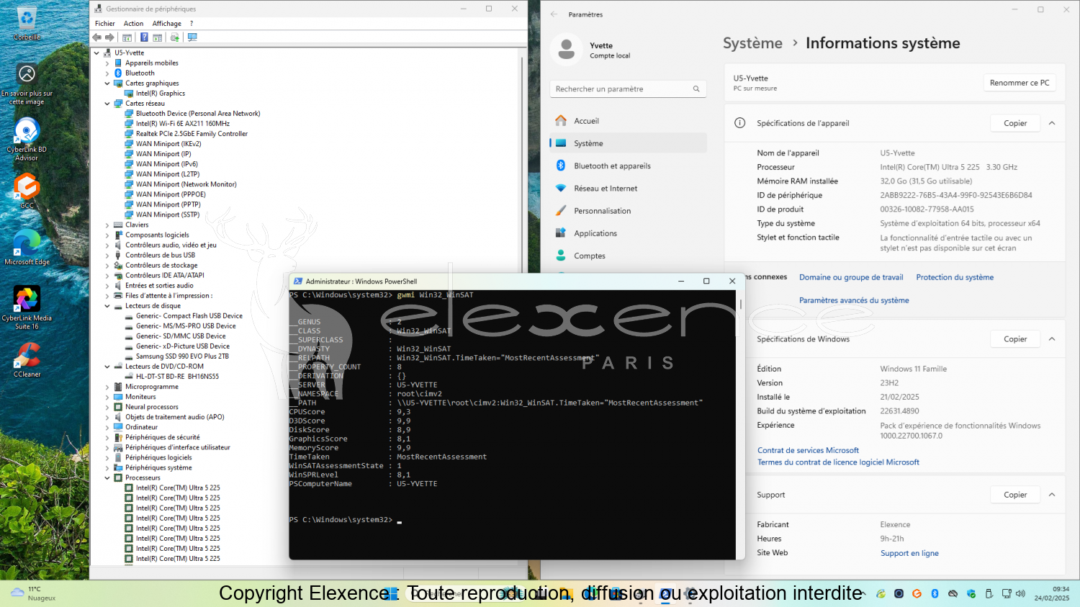Click the search magnifier in the Settings search box

[696, 89]
